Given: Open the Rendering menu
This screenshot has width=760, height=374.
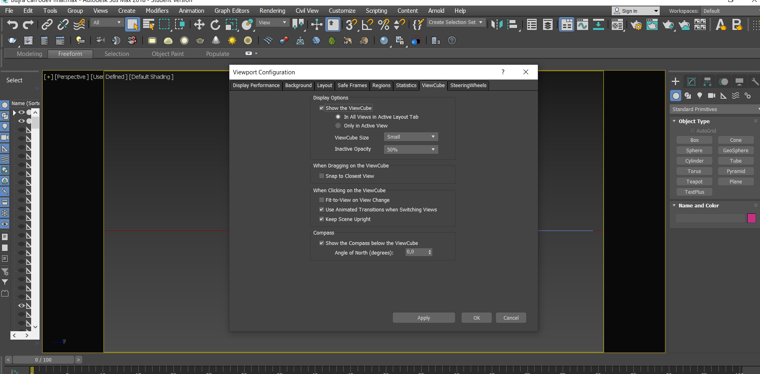Looking at the screenshot, I should pos(272,11).
